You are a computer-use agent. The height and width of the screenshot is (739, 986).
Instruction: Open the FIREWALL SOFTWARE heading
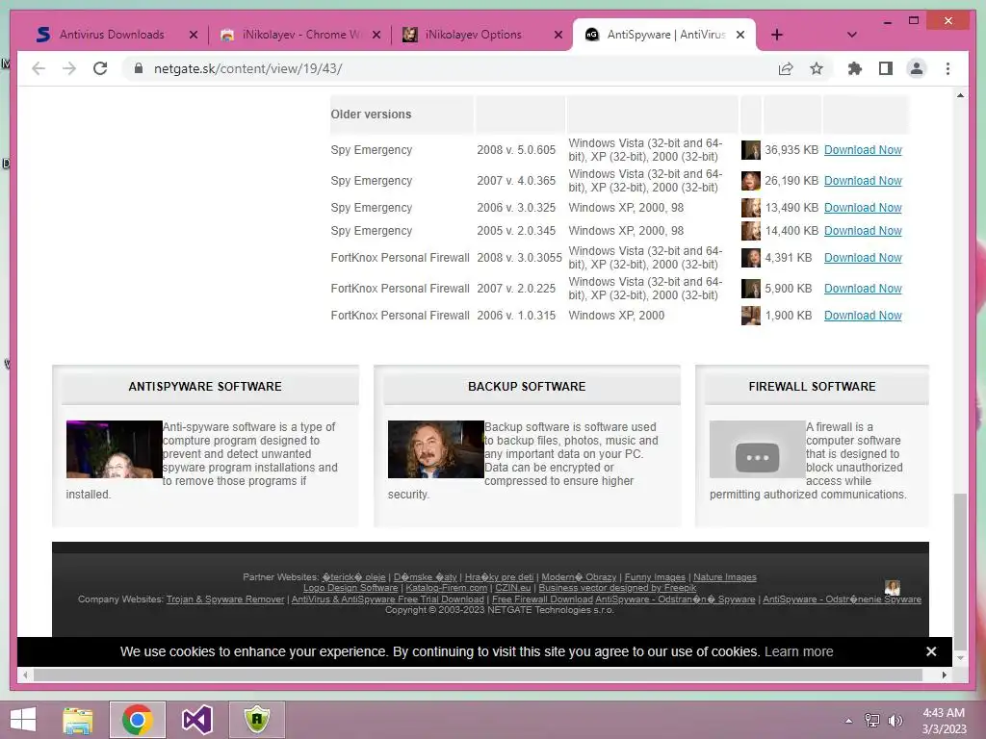[812, 387]
